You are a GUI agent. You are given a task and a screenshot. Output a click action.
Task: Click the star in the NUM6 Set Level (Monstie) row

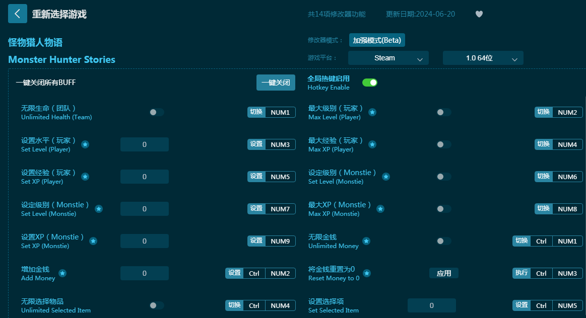point(386,177)
